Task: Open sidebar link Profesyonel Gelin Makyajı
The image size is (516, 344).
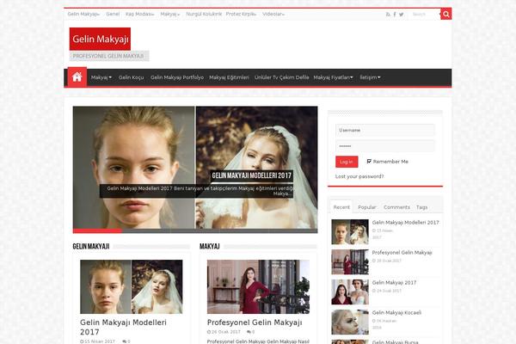Action: [402, 253]
